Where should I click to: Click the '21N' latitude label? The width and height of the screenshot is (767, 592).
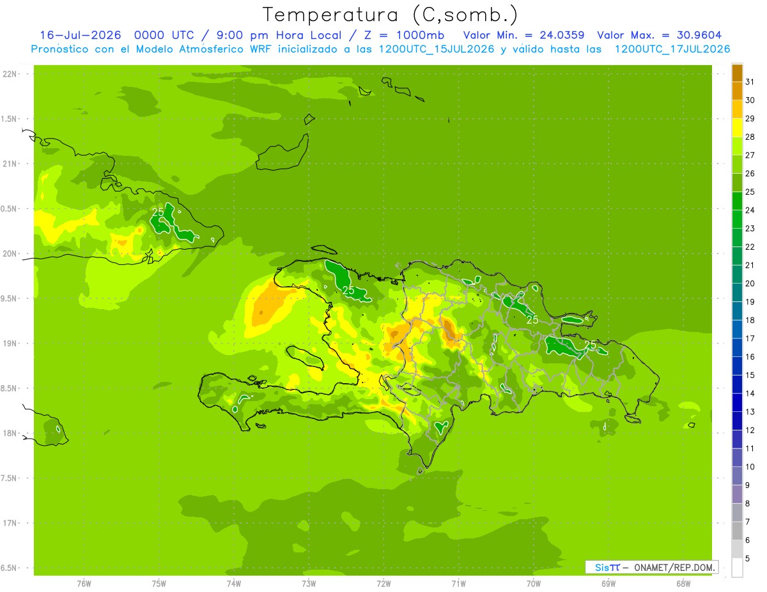click(10, 164)
